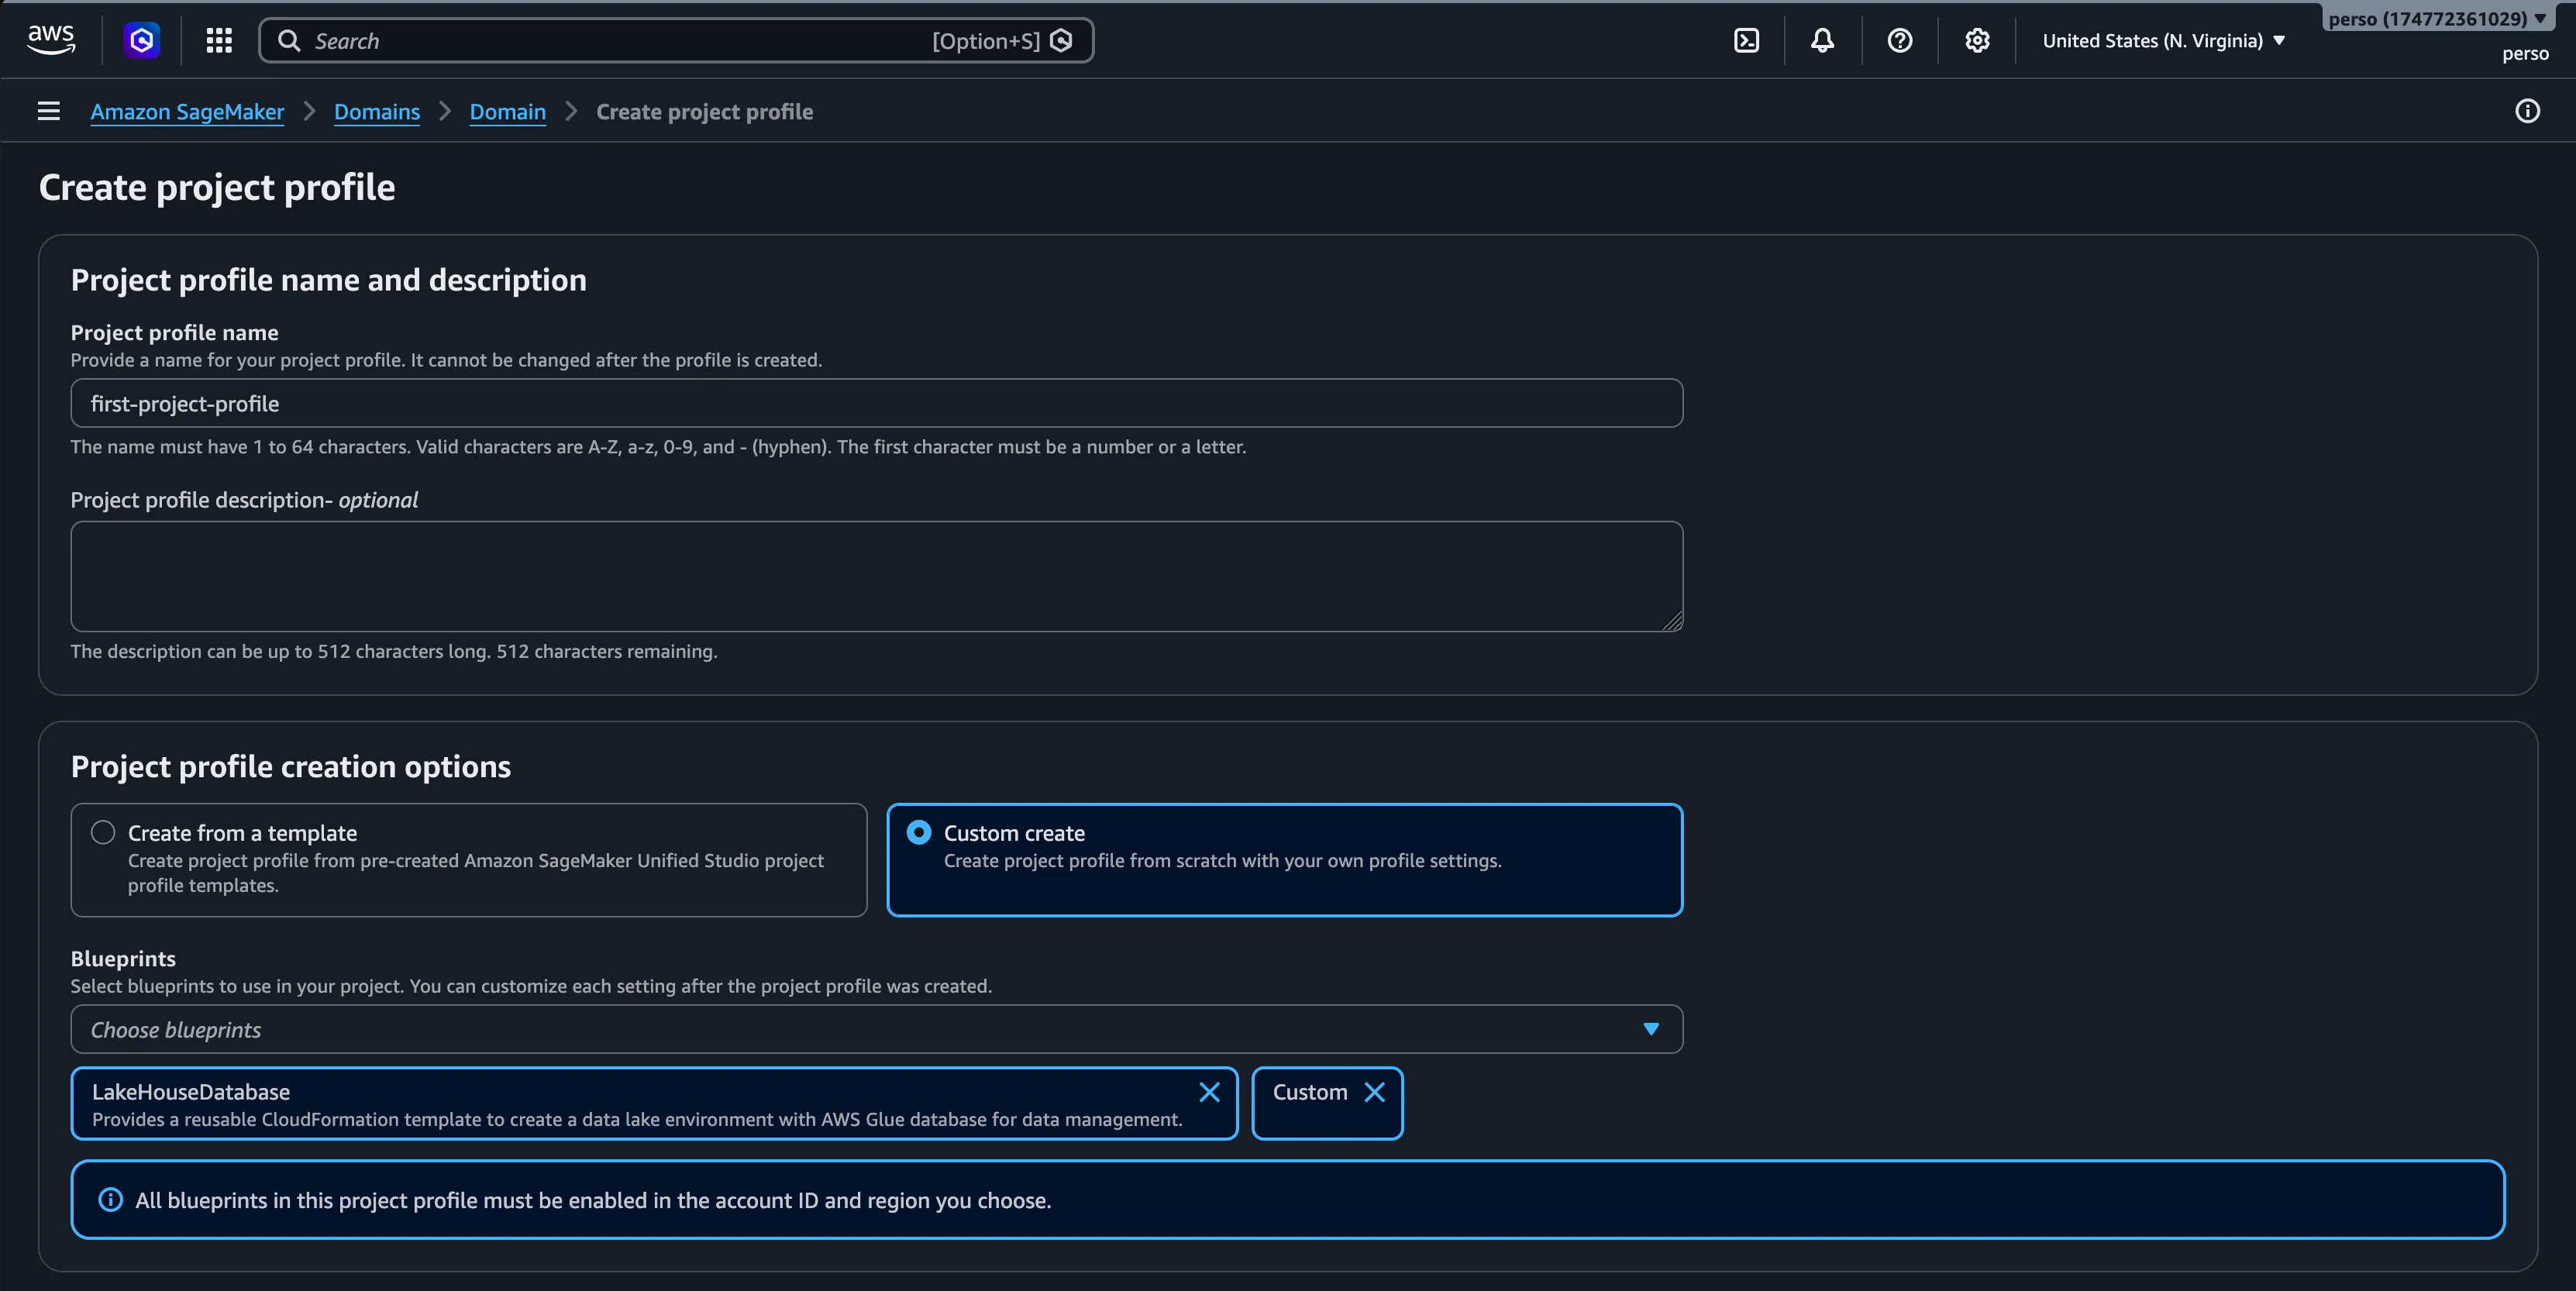
Task: Click the AWS logo home icon
Action: coord(51,40)
